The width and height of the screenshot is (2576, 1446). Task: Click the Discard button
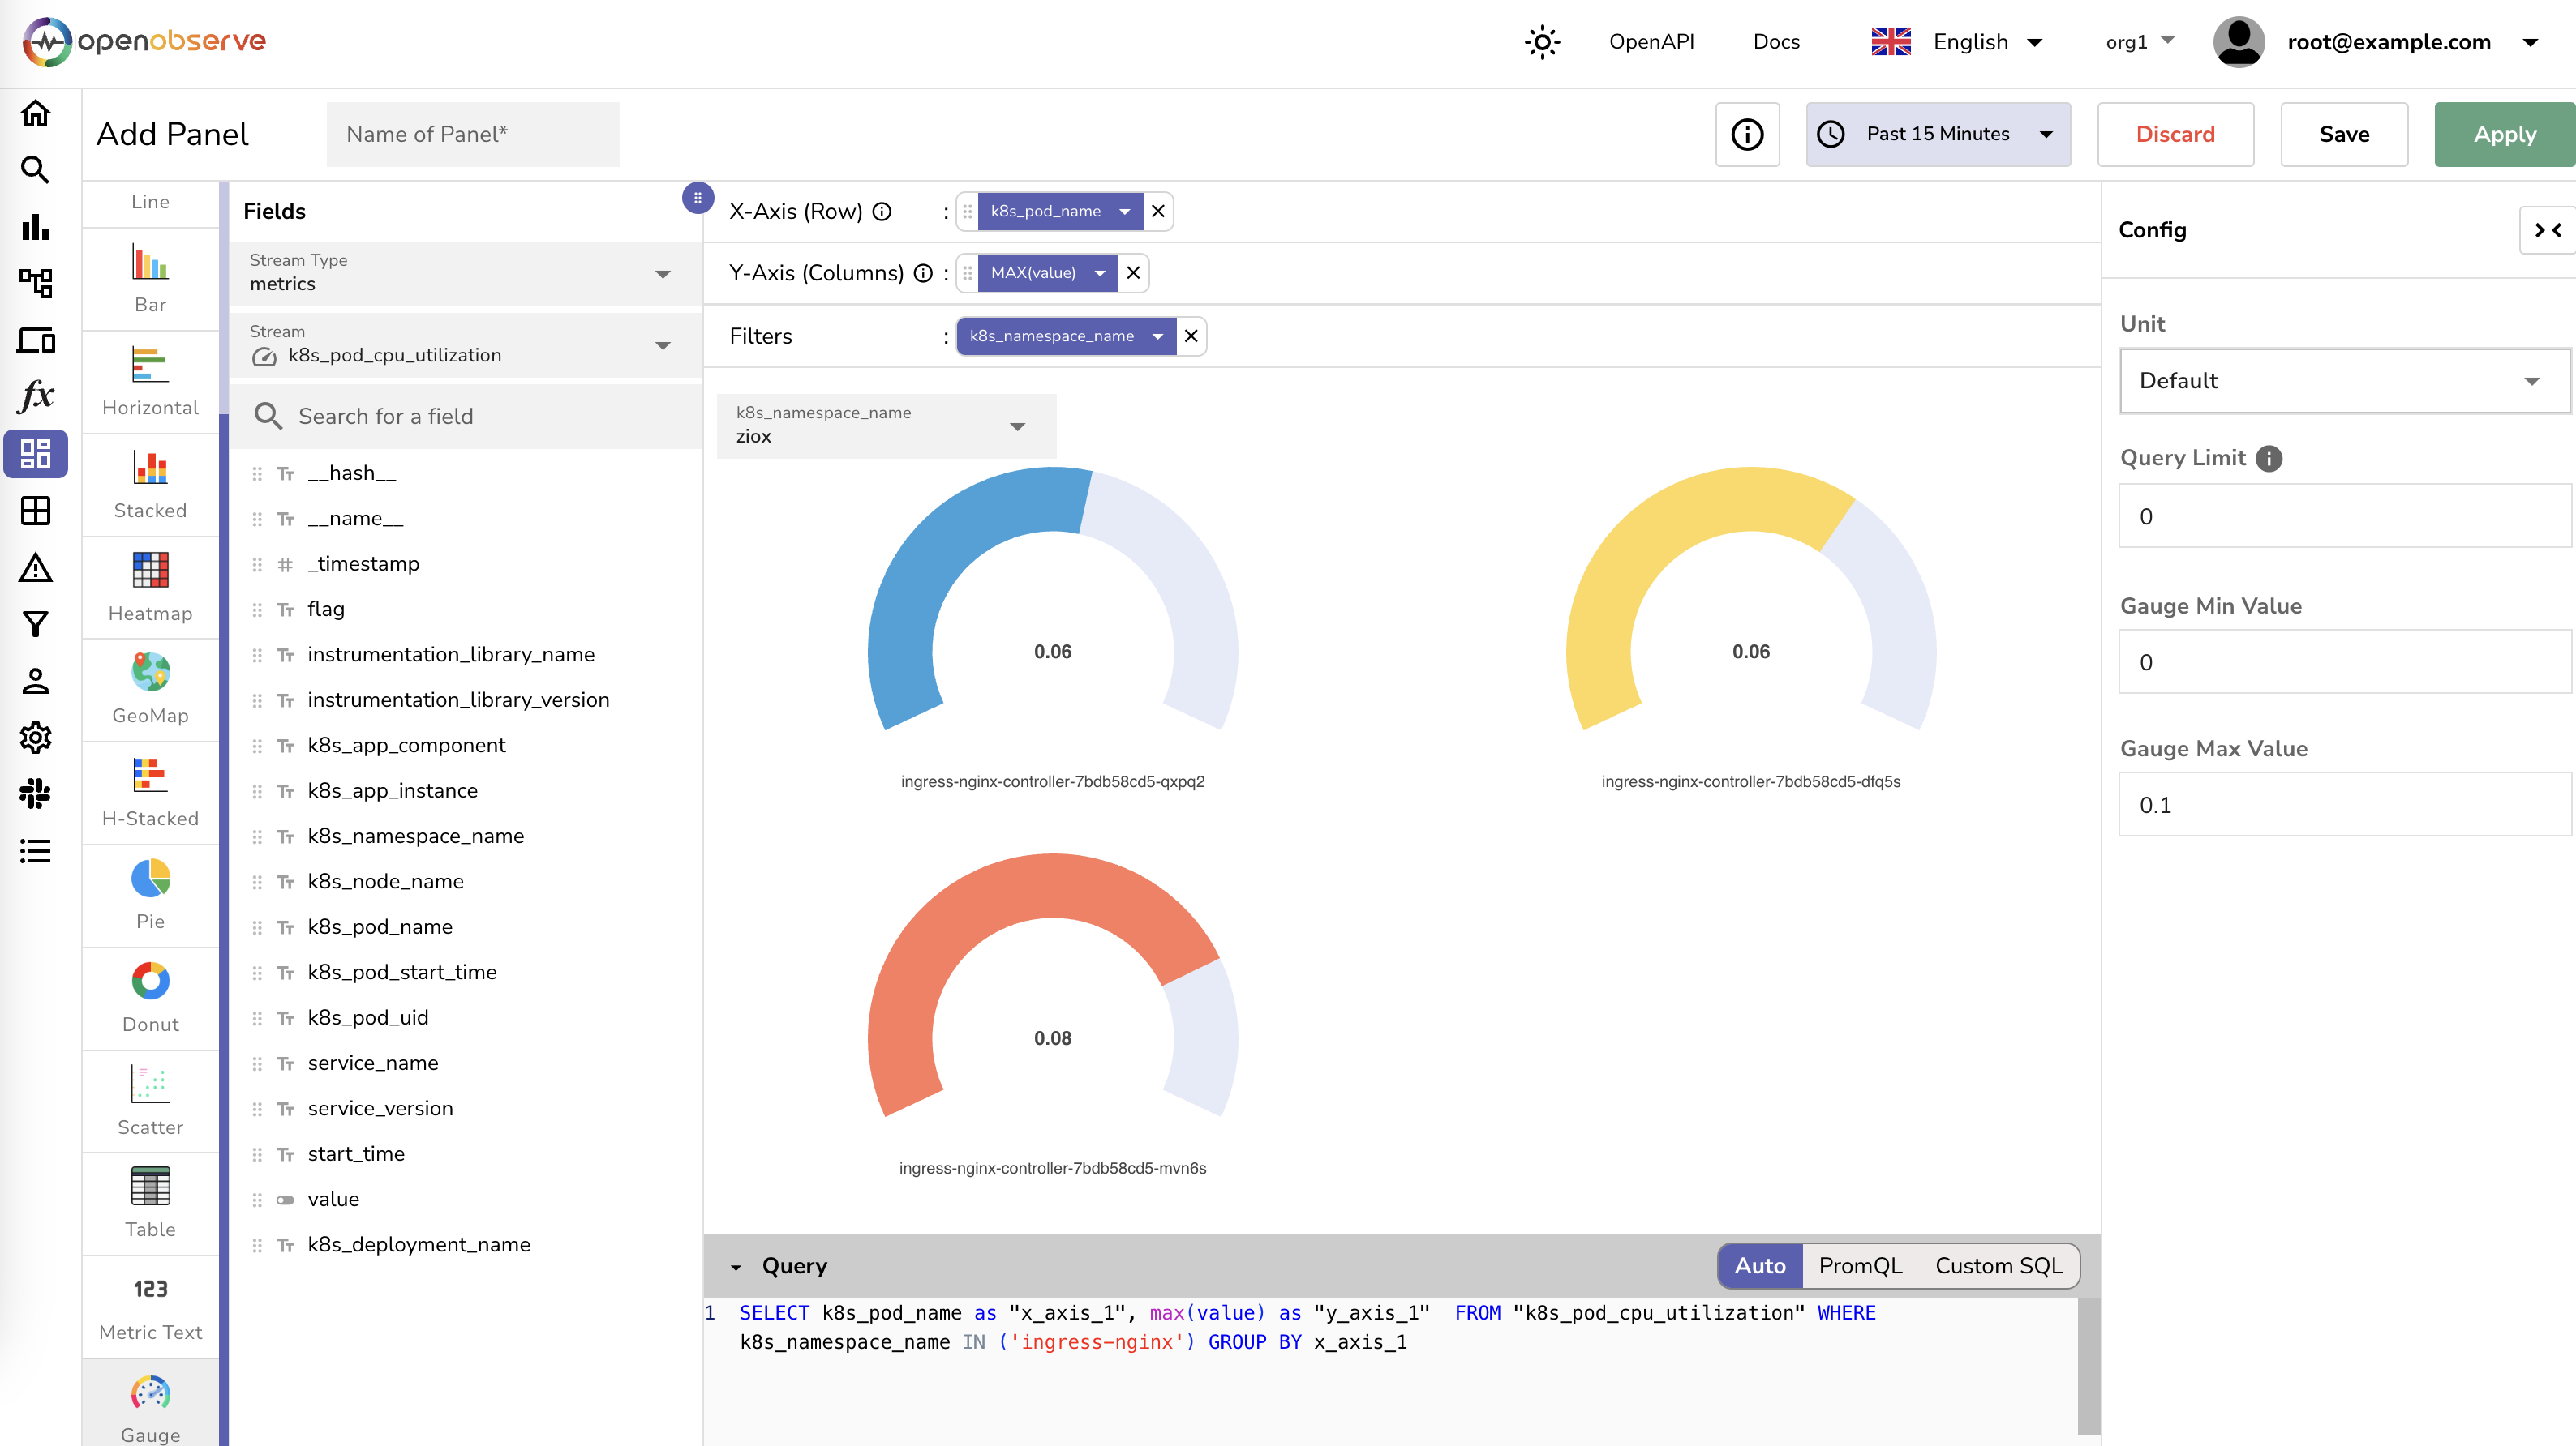point(2174,134)
